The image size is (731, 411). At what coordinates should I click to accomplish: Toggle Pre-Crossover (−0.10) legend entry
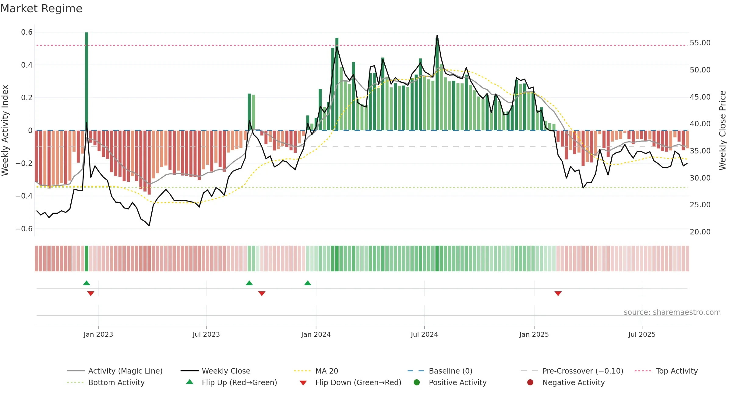(x=572, y=371)
